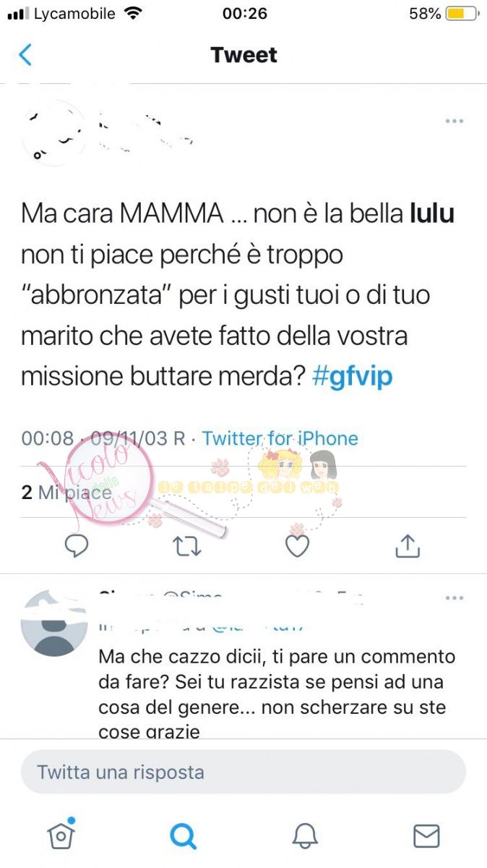Open the Twitter for iPhone source link
Image resolution: width=487 pixels, height=868 pixels.
coord(280,438)
